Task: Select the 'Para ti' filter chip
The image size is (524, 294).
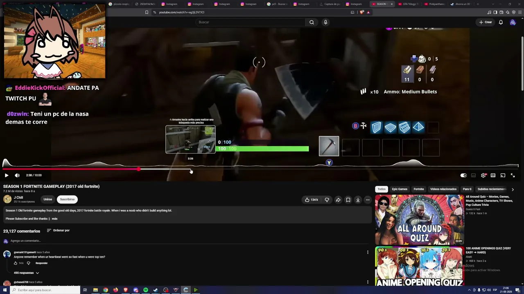Action: [x=467, y=189]
